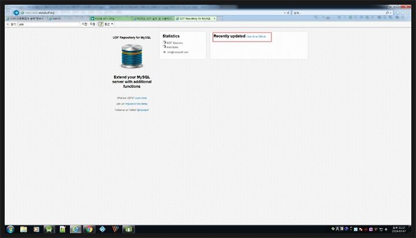This screenshot has height=238, width=416.
Task: Click the Learn more link
Action: (141, 98)
